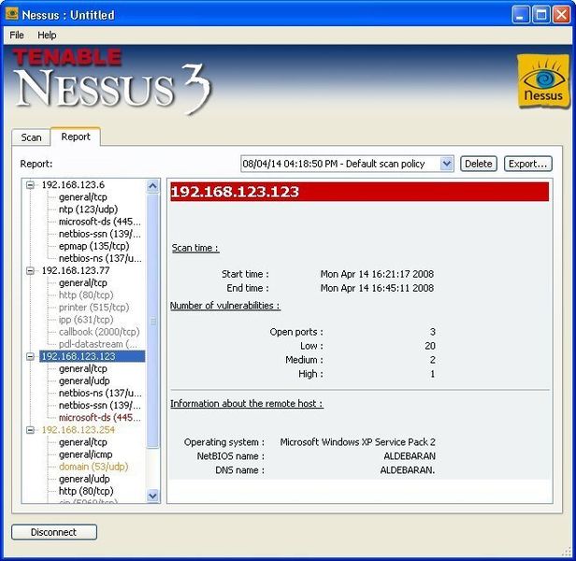This screenshot has height=561, width=576.
Task: Select general/udp under 192.168.123.254
Action: tap(84, 479)
